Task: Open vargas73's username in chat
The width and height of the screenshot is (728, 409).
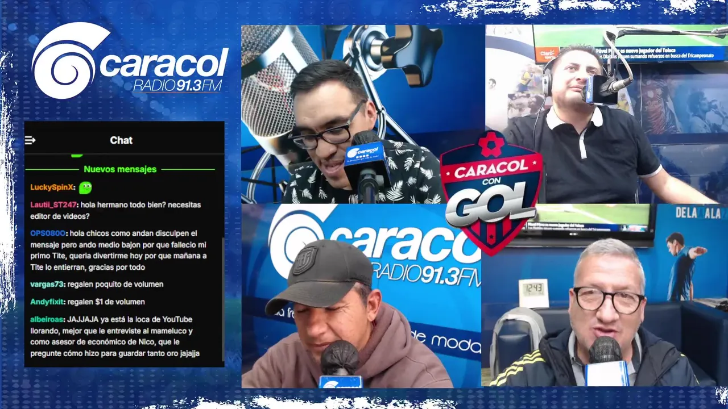Action: (x=48, y=284)
